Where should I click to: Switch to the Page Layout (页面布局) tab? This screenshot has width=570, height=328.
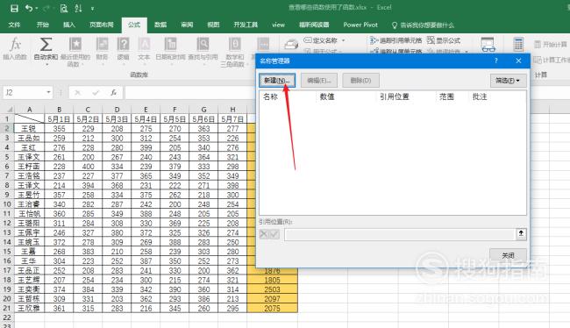(102, 25)
